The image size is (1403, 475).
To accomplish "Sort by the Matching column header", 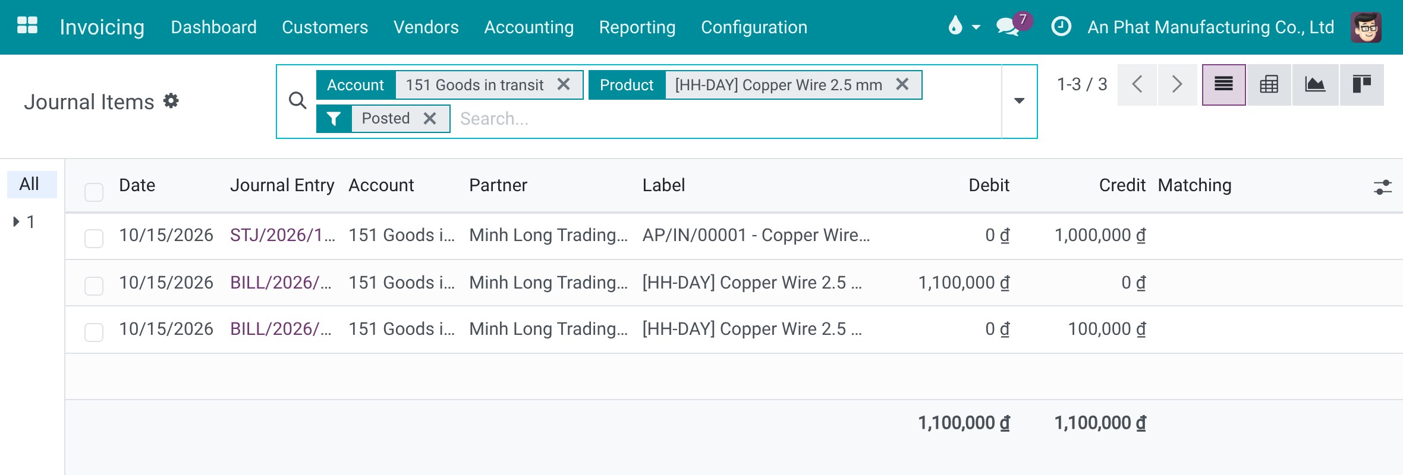I will pyautogui.click(x=1194, y=185).
